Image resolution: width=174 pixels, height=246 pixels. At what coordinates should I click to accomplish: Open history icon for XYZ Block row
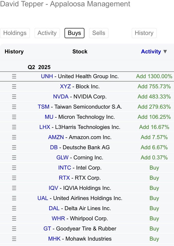pos(14,86)
